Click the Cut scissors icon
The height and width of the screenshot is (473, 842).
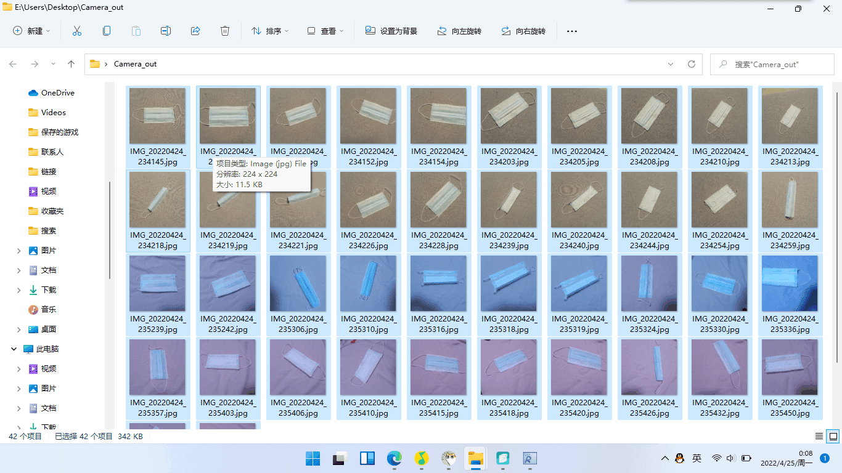(x=77, y=31)
